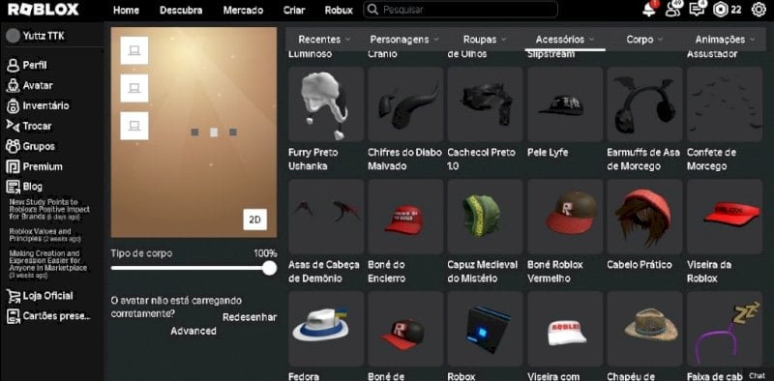Select Asas de Cabeça de Demônio item
774x381 pixels.
[x=326, y=217]
